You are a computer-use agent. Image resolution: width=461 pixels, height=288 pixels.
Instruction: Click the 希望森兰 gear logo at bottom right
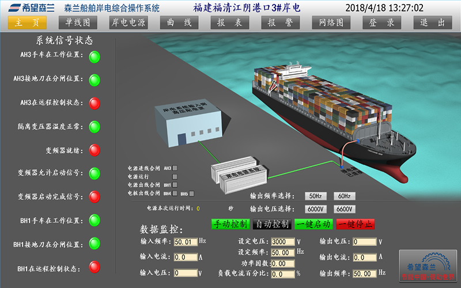427,266
